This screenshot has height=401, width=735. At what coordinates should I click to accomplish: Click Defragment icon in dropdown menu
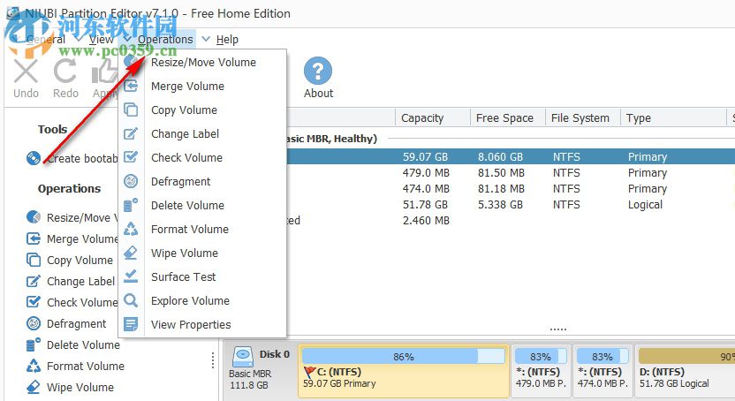(x=131, y=181)
